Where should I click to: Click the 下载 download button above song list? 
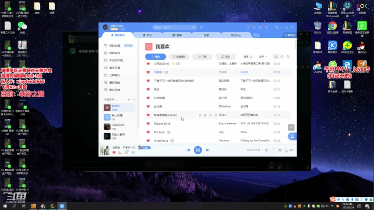point(202,57)
